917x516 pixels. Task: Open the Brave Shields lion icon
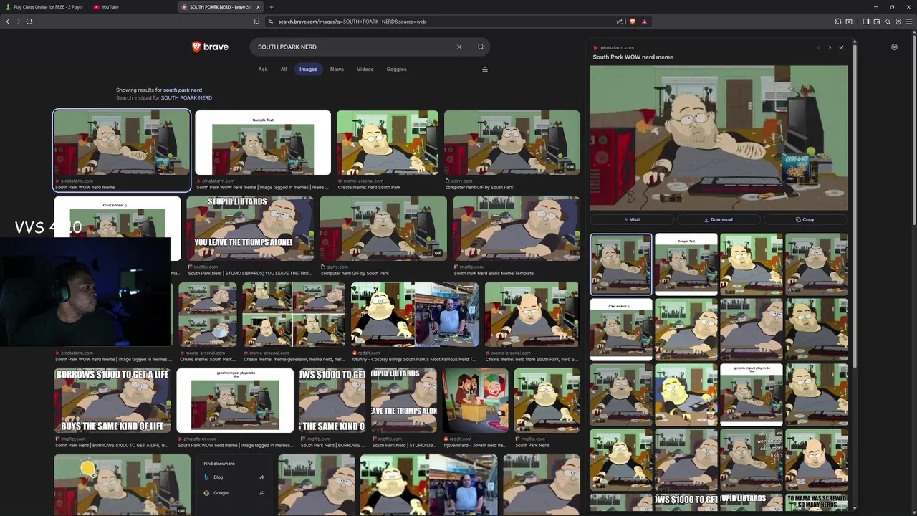click(x=633, y=21)
